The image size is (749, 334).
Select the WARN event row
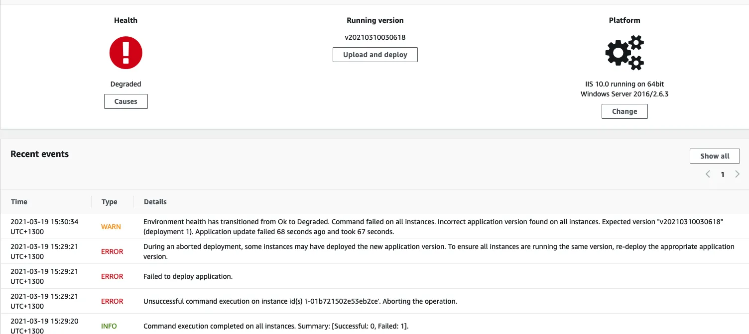tap(374, 227)
